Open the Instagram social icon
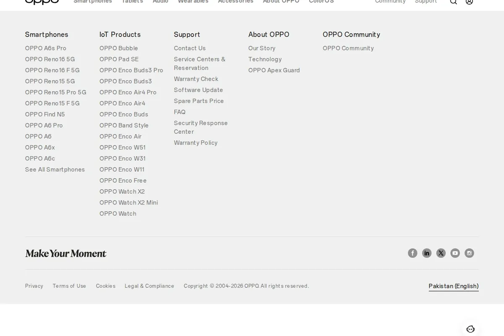The width and height of the screenshot is (504, 336). (x=469, y=253)
